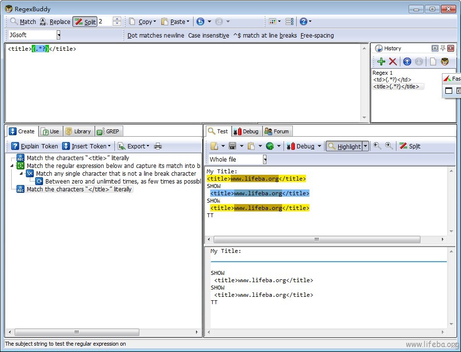Viewport: 461px width, 352px height.
Task: Open the Highlight dropdown arrow
Action: coord(366,146)
